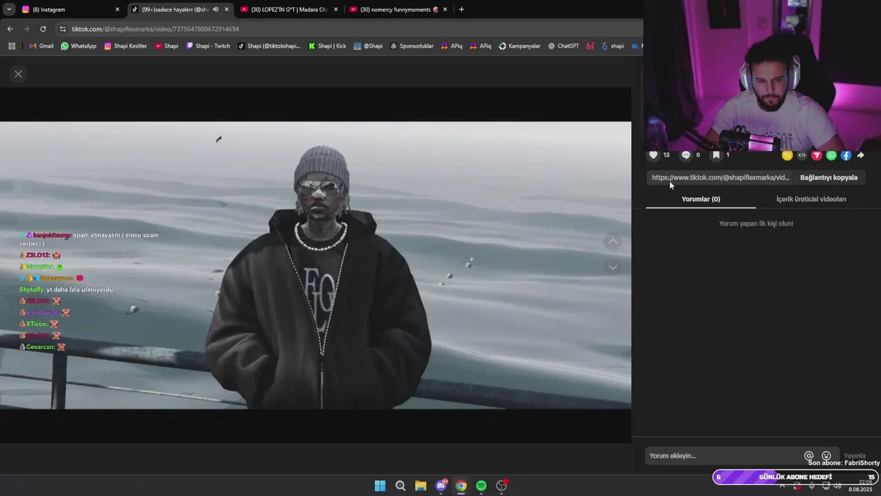Image resolution: width=881 pixels, height=496 pixels.
Task: Mention a user with the @ icon
Action: point(809,455)
